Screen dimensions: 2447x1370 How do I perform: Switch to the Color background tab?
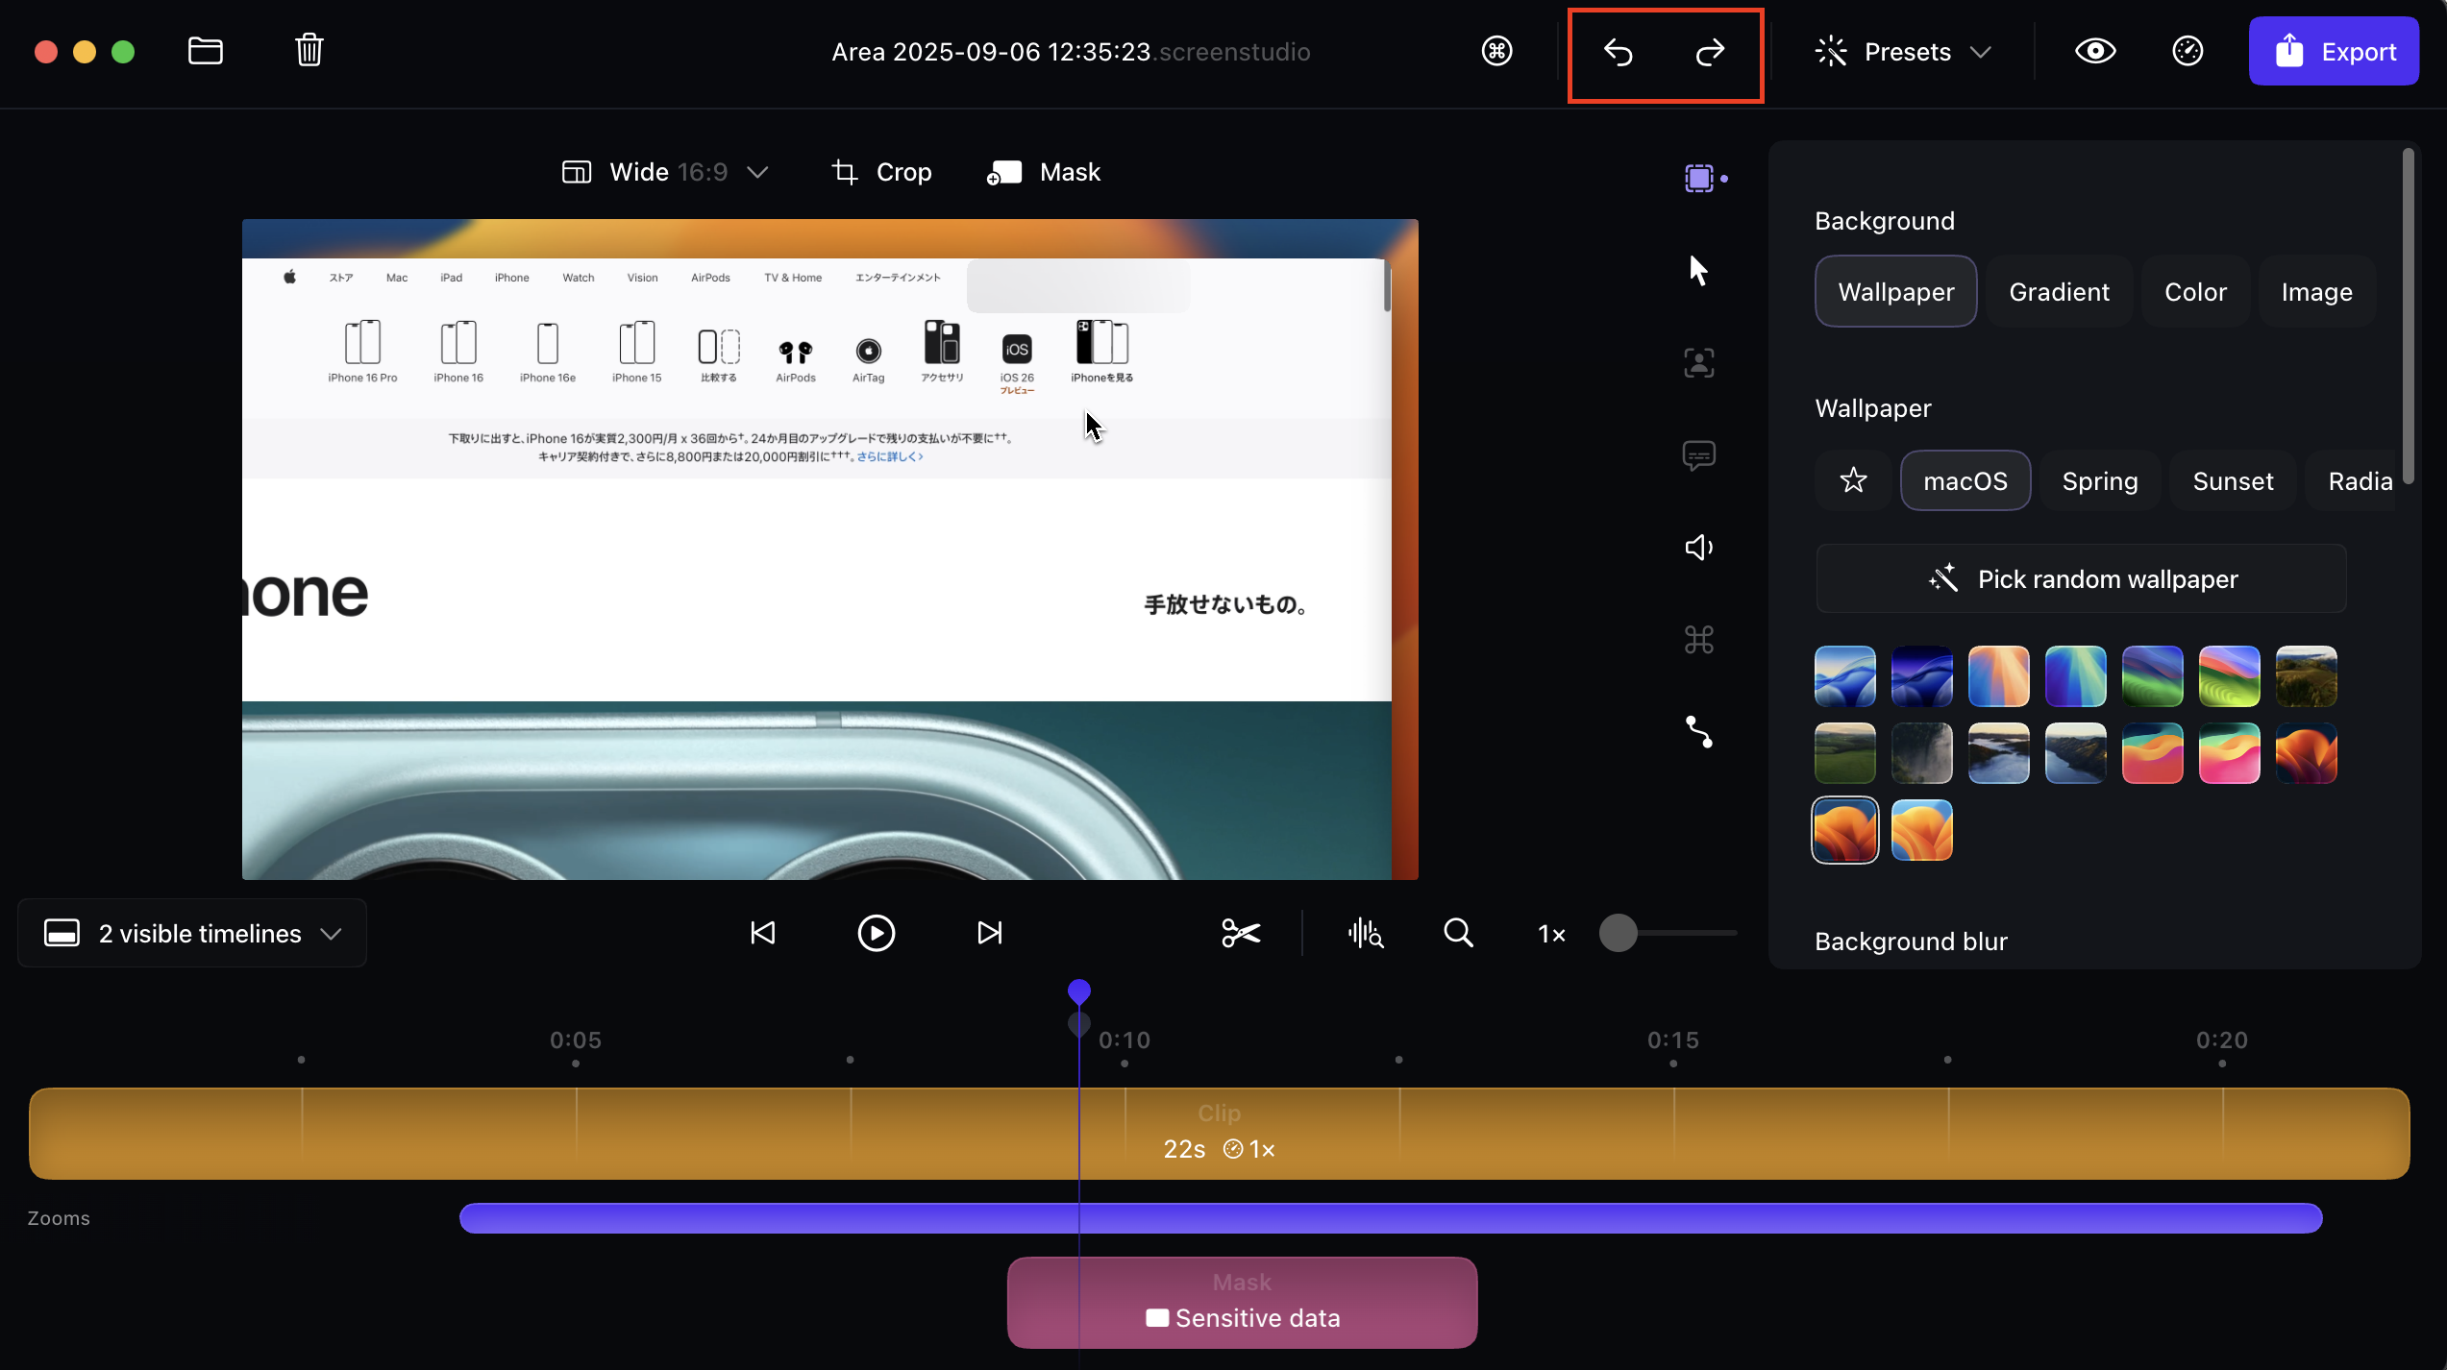pyautogui.click(x=2195, y=291)
